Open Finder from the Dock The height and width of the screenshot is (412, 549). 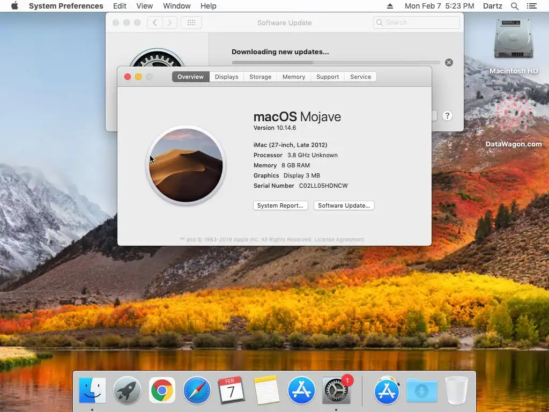pos(92,390)
